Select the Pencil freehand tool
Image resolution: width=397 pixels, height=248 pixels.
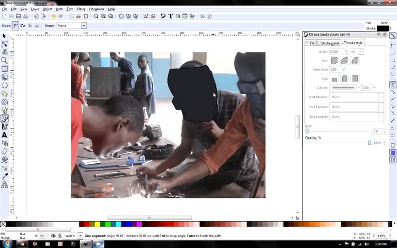click(x=4, y=111)
